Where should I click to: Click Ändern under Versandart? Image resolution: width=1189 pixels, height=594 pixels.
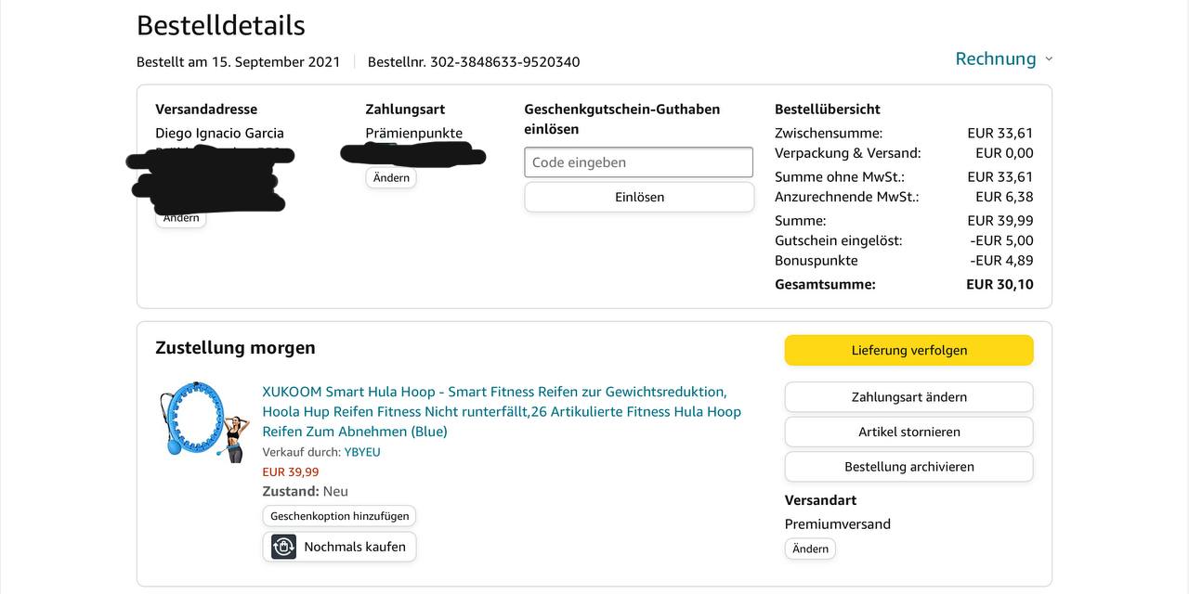tap(810, 549)
